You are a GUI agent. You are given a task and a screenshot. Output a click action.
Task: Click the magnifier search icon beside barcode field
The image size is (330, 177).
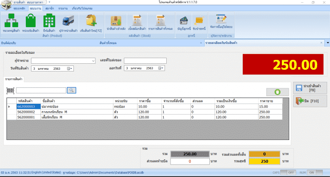[x=71, y=90]
